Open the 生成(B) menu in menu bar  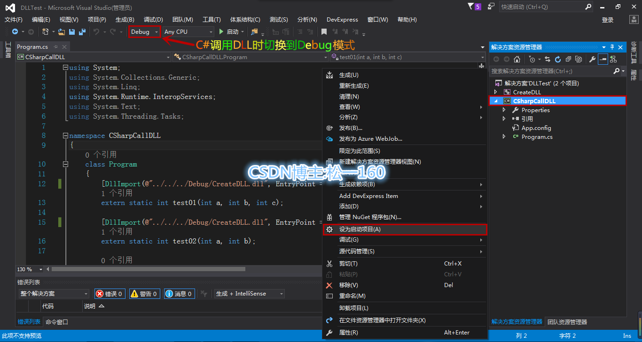pos(125,19)
